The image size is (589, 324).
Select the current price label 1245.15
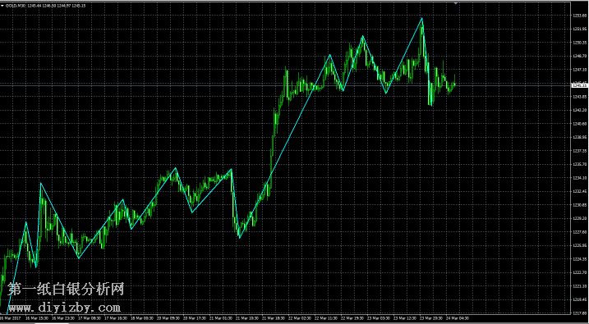pos(579,85)
